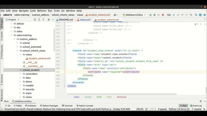Expand the controllers folder

click(x=20, y=74)
